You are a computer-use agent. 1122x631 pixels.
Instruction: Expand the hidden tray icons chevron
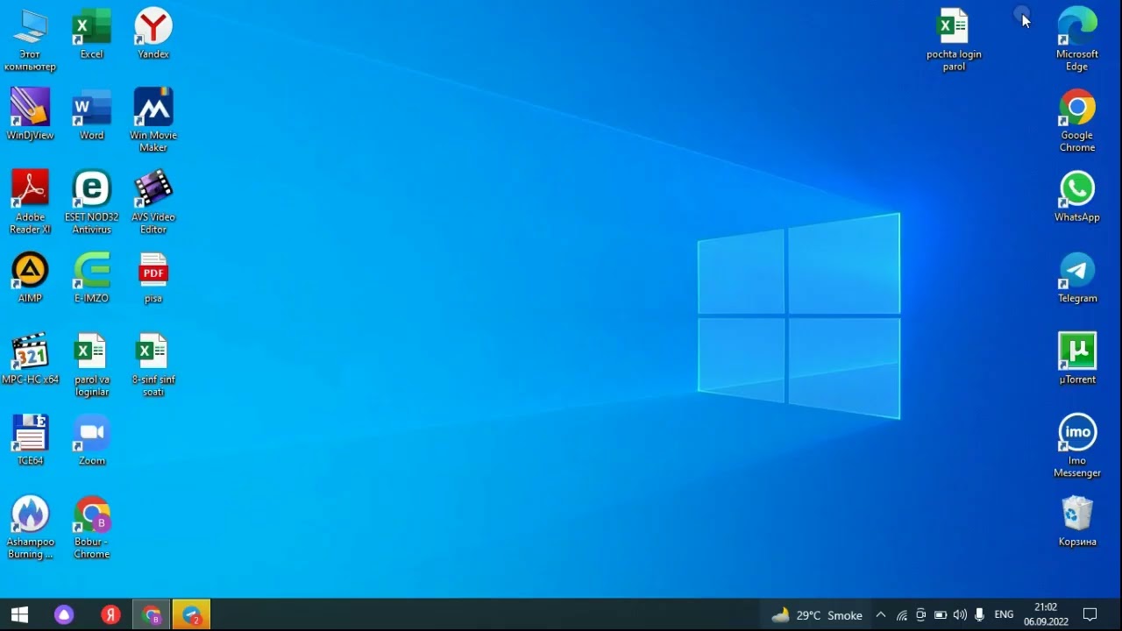pyautogui.click(x=881, y=615)
